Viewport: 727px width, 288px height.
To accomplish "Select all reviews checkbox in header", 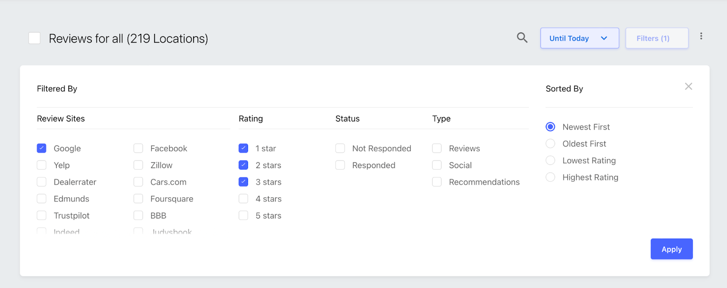I will pyautogui.click(x=35, y=38).
